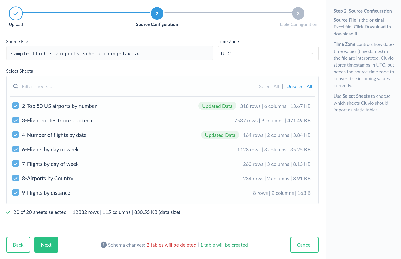Uncheck the 2-Top 50 US airports sheet
Screen dimensions: 401x259
coord(16,106)
